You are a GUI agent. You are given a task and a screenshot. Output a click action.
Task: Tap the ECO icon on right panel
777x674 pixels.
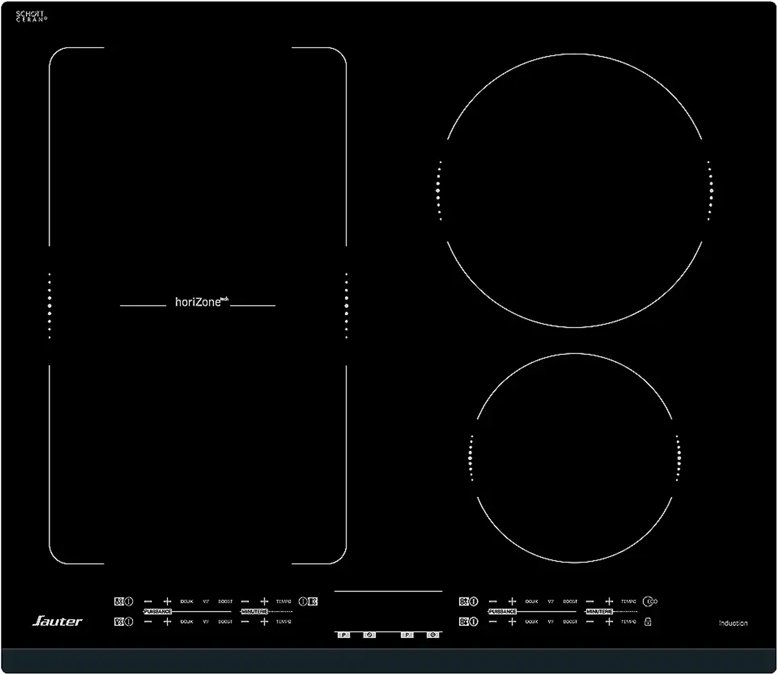(650, 602)
